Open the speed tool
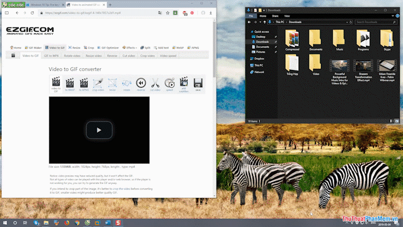The image size is (403, 227). (x=169, y=84)
